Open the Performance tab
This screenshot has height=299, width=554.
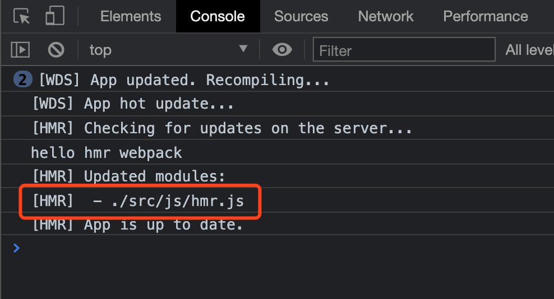point(486,16)
